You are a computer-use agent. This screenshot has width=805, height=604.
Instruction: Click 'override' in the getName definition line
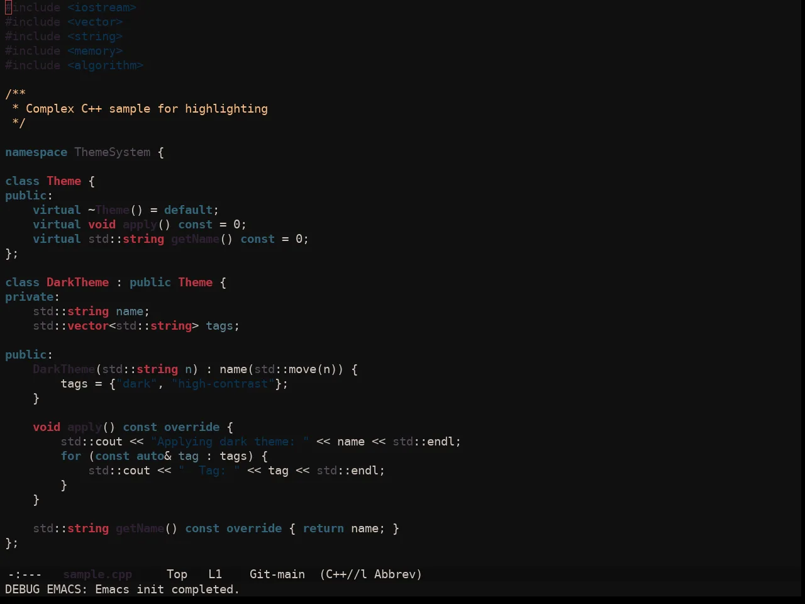point(254,528)
